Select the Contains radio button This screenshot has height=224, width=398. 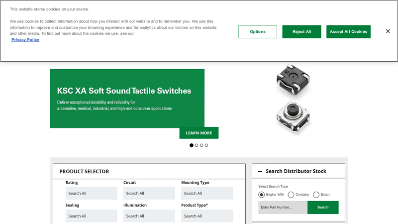pos(291,195)
